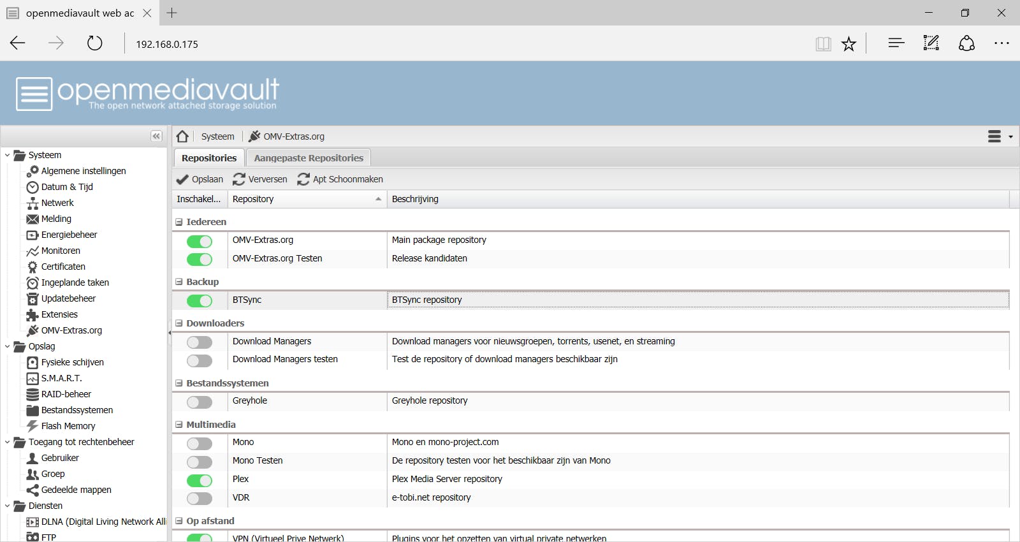The height and width of the screenshot is (542, 1020).
Task: Open a new browser tab
Action: tap(171, 13)
